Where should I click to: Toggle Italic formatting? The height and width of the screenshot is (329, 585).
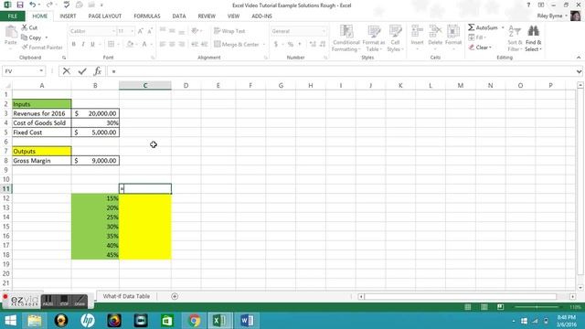[x=83, y=45]
